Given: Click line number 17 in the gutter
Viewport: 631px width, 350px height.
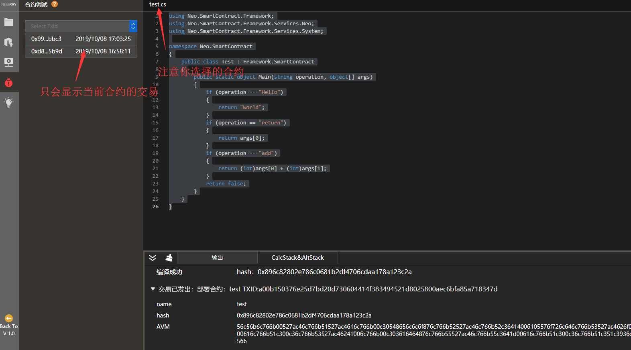Looking at the screenshot, I should point(155,138).
